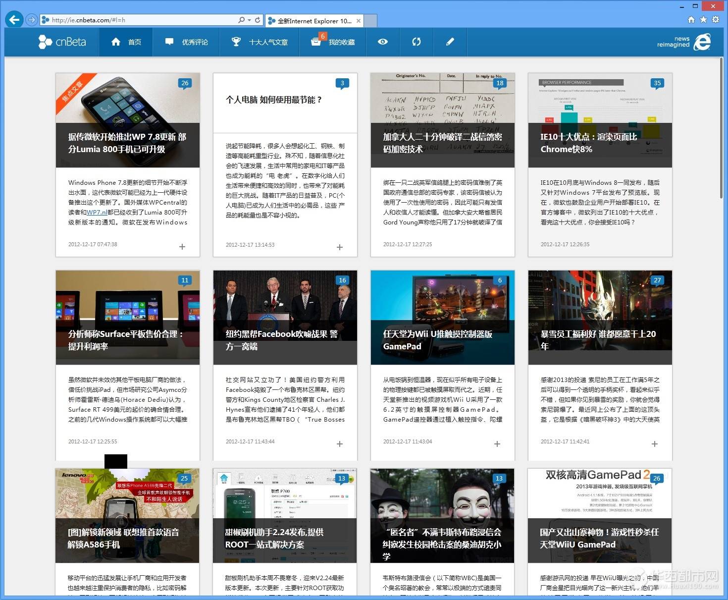Open the 优秀评论 menu item
This screenshot has height=600, width=728.
[187, 42]
